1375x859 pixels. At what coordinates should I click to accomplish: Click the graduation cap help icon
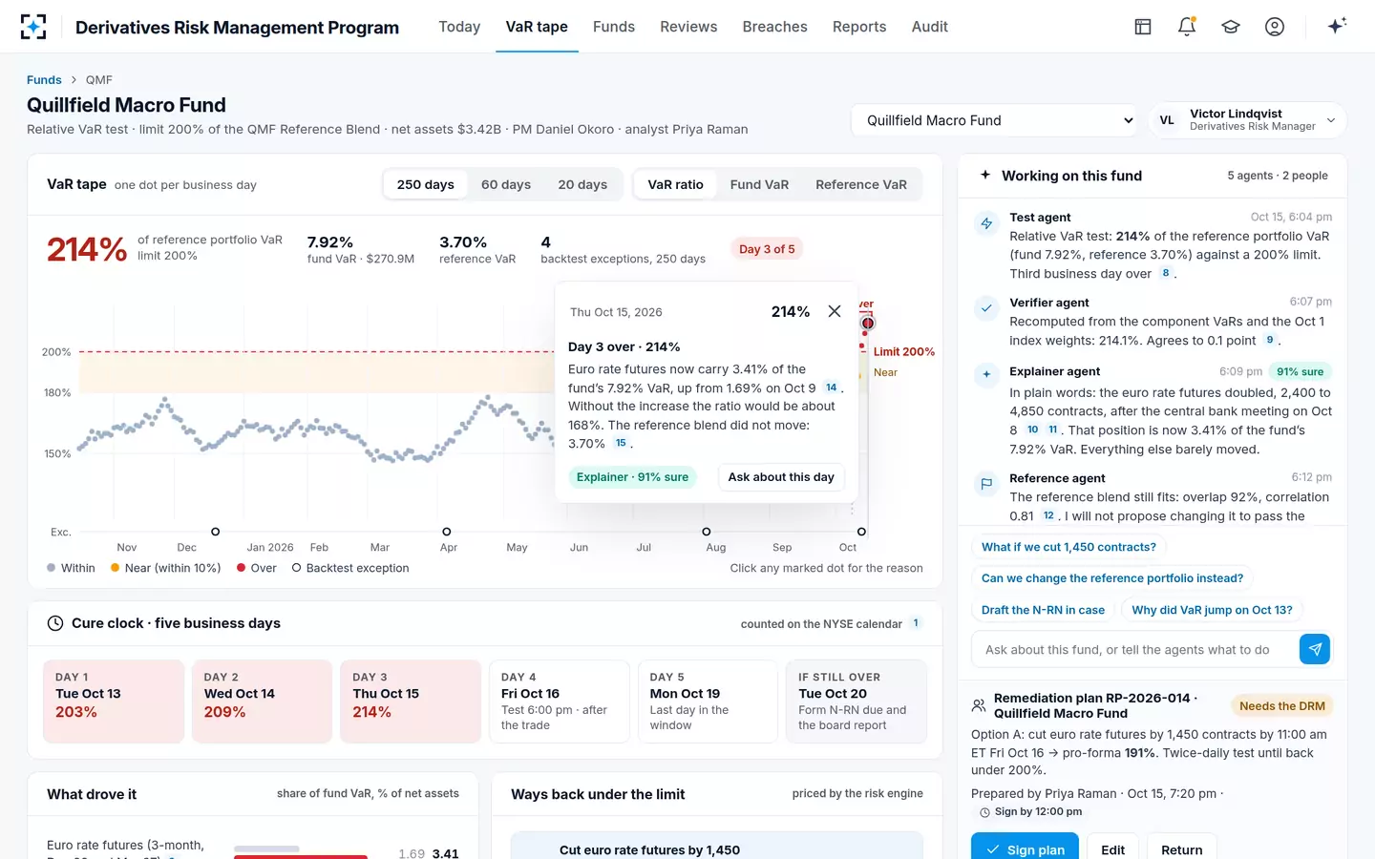1231,27
